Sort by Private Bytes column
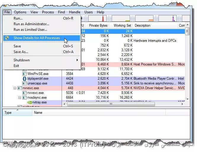 click(98, 25)
